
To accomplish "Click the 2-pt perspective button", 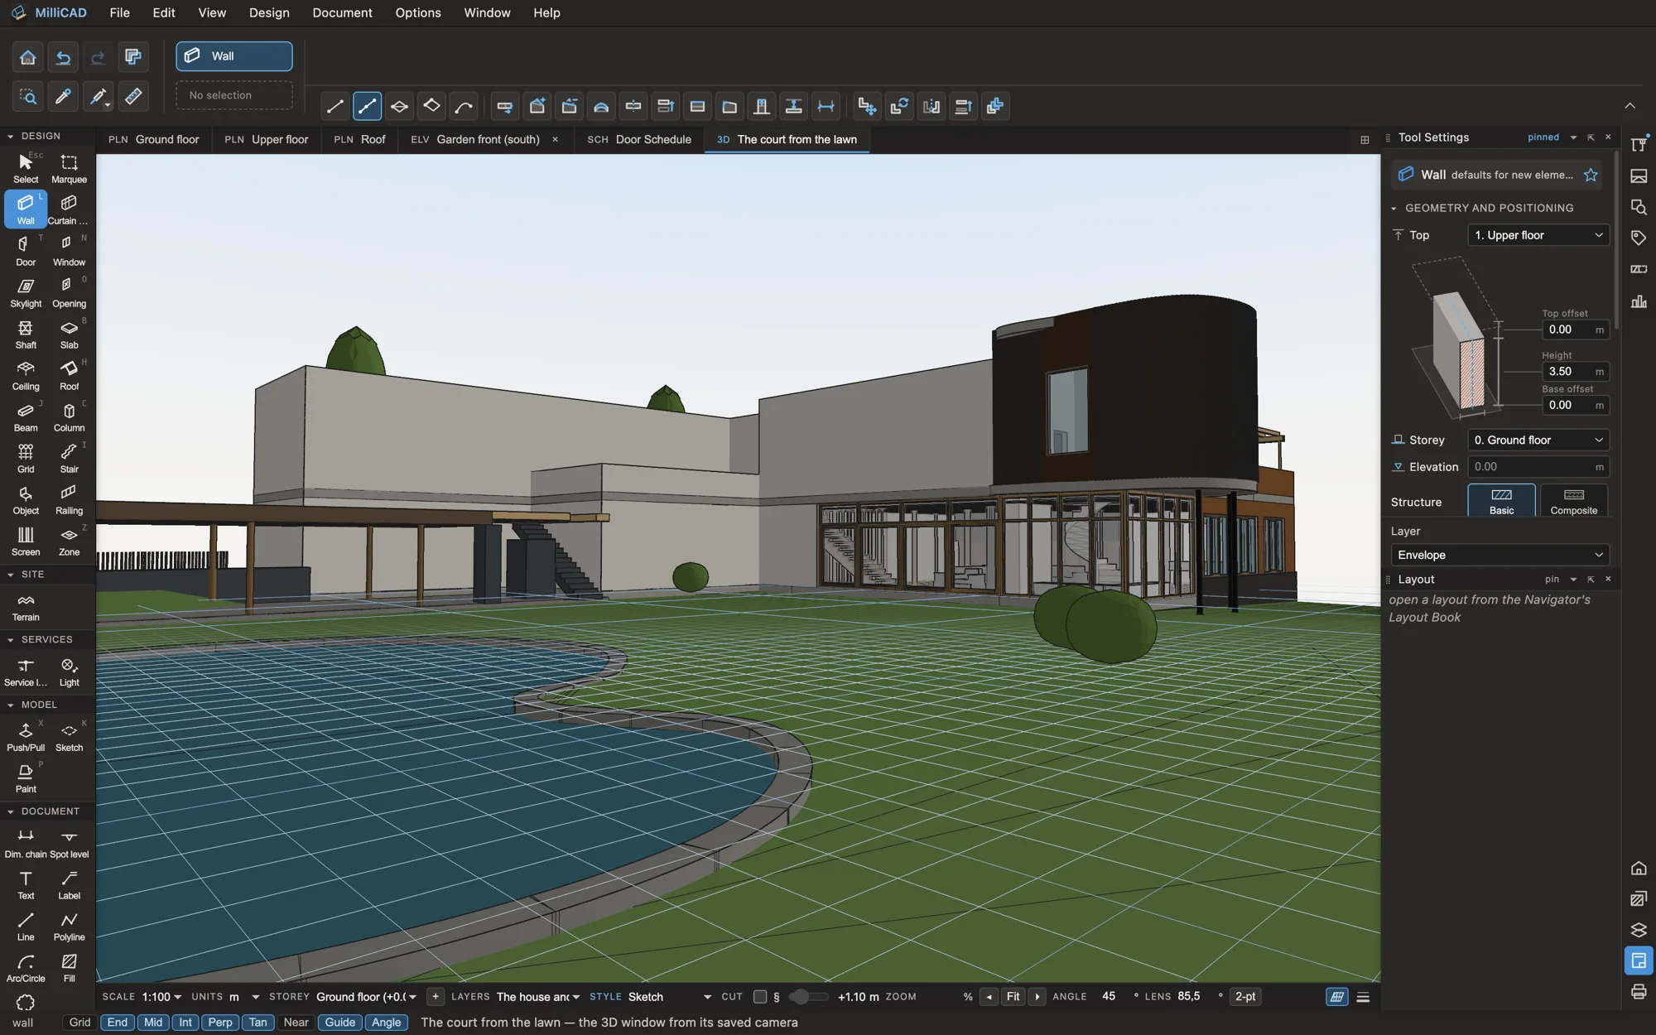I will tap(1245, 997).
